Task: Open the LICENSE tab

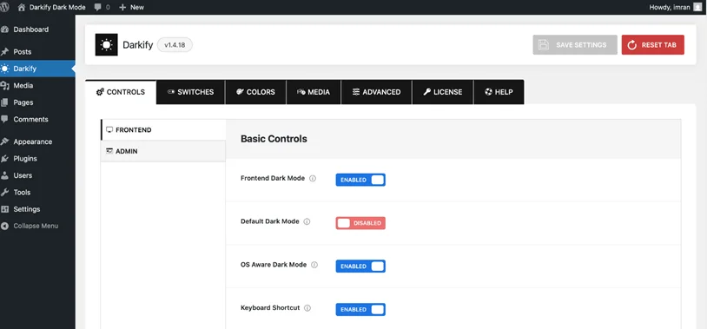Action: (x=442, y=92)
